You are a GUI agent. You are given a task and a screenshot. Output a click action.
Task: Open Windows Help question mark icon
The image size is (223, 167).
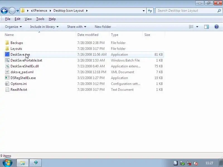[x=217, y=27]
